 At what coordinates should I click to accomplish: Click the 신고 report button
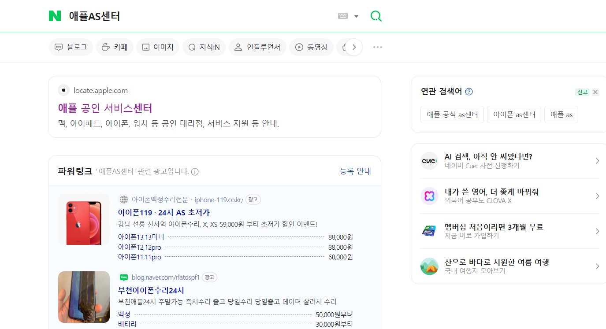click(x=582, y=92)
